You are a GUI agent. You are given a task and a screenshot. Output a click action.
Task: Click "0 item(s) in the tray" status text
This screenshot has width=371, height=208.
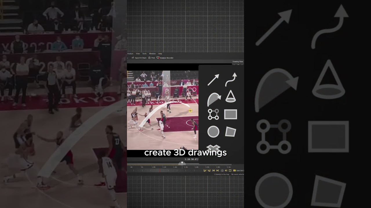pyautogui.click(x=222, y=174)
